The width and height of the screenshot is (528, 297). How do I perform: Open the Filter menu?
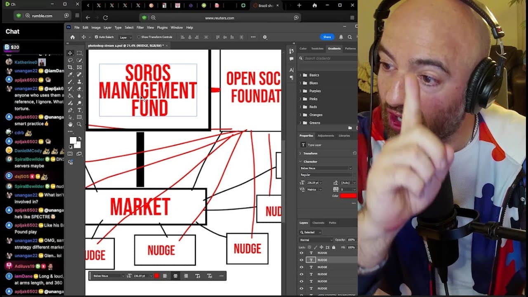coord(140,28)
